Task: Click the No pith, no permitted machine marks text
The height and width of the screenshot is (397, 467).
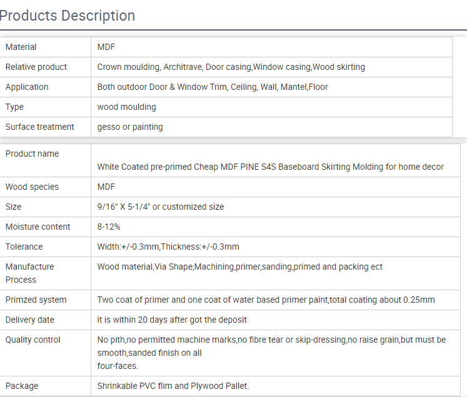Action: [271, 353]
